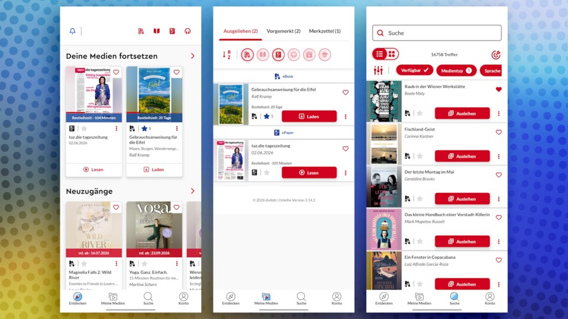Open options menu of Eifel card

tap(177, 128)
